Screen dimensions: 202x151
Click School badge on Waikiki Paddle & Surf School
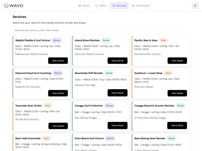[x=57, y=40]
